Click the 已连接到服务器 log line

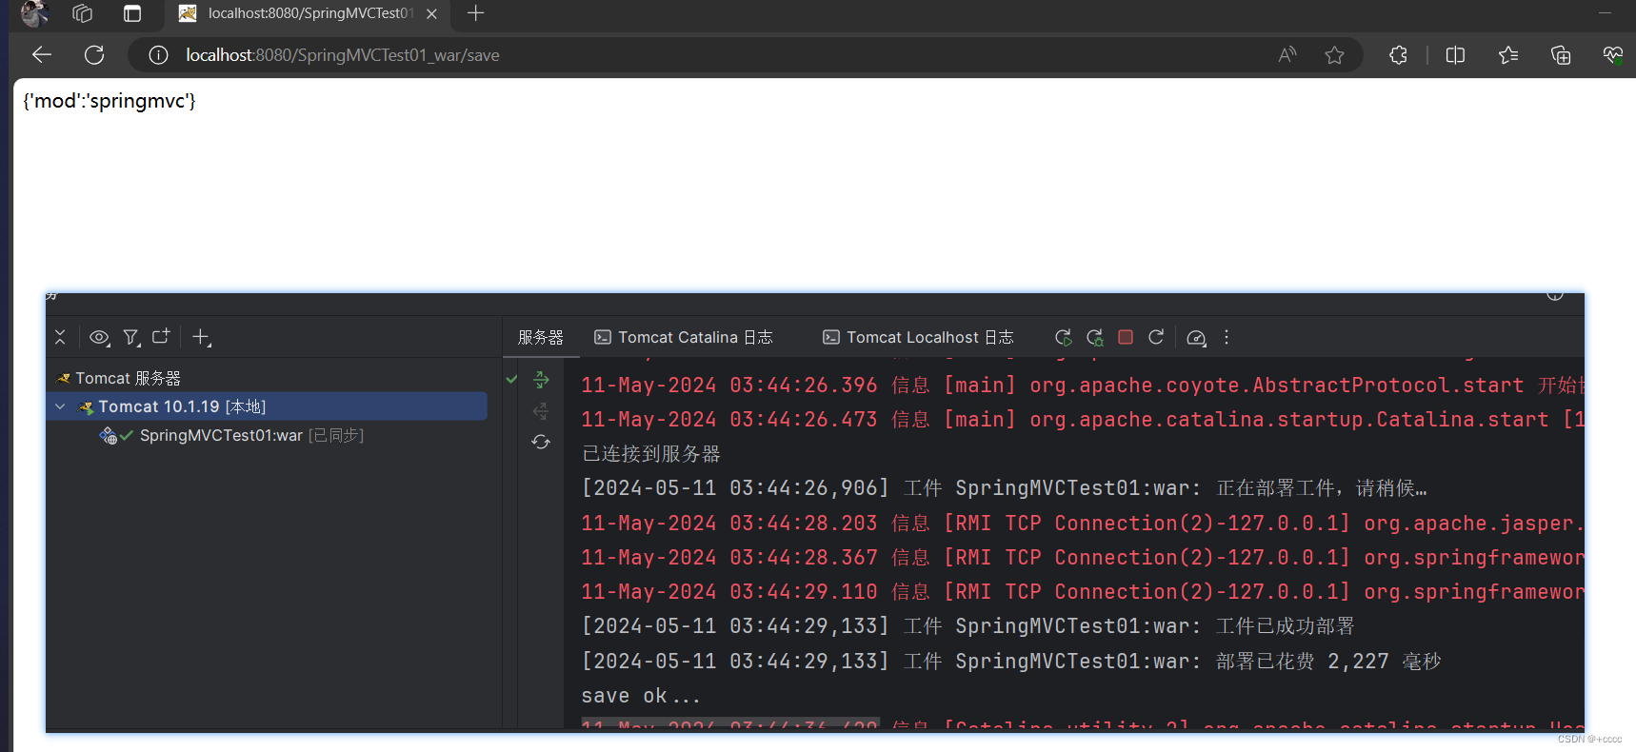[x=651, y=454]
